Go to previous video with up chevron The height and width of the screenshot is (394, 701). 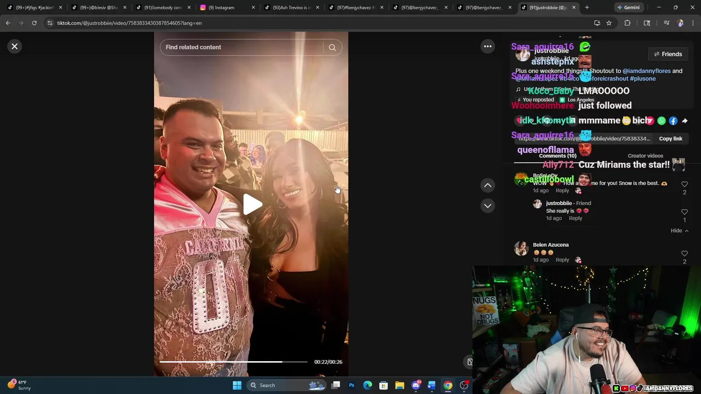click(487, 186)
